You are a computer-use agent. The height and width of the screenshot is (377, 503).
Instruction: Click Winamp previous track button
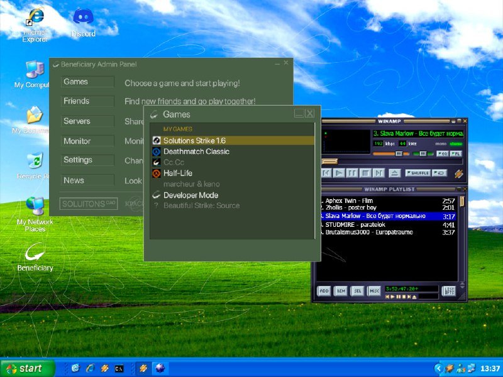pos(326,173)
